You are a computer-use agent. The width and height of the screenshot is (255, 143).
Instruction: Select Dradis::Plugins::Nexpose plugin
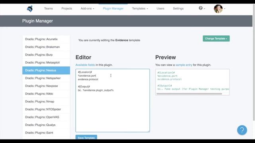coord(46,86)
